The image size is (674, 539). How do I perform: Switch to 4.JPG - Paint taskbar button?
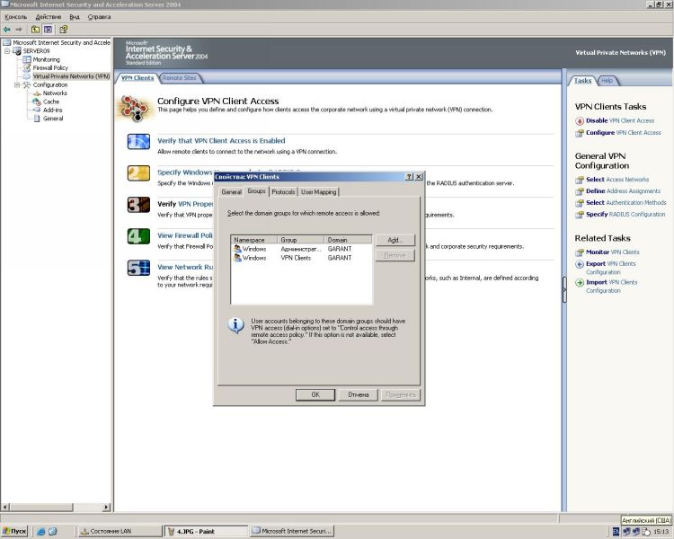click(x=207, y=531)
